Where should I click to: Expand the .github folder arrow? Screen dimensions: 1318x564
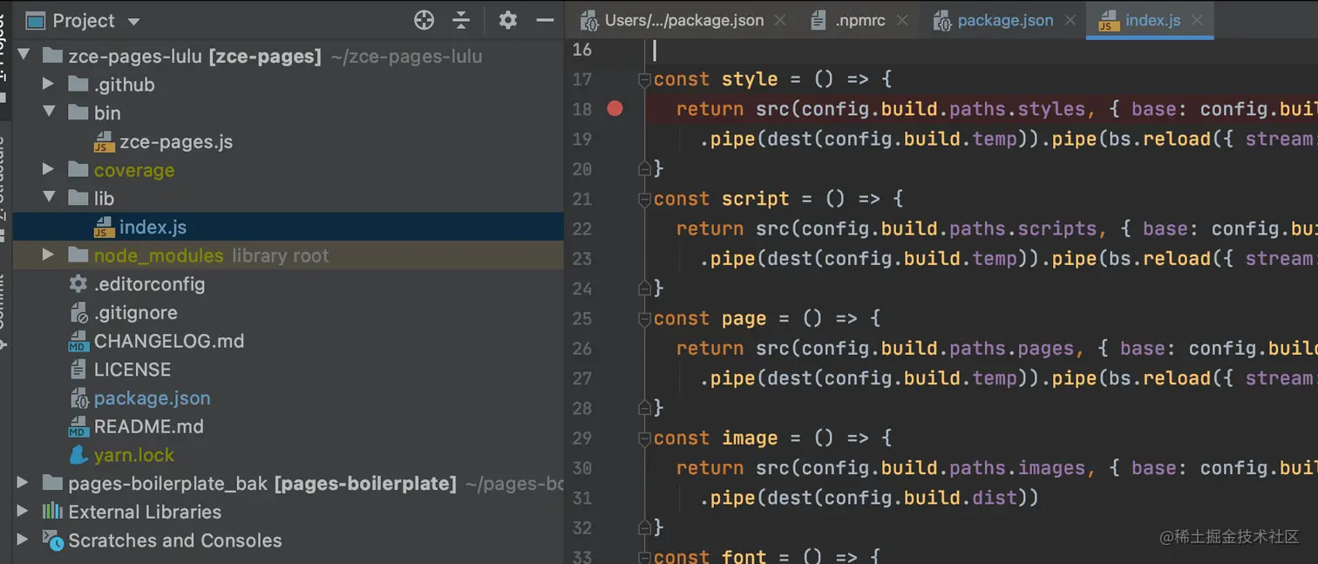(x=49, y=85)
